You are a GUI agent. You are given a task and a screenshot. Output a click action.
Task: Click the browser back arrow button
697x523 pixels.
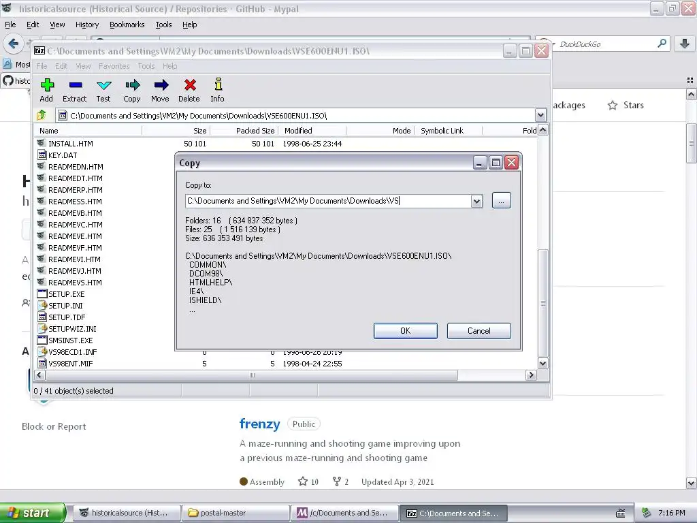[14, 44]
